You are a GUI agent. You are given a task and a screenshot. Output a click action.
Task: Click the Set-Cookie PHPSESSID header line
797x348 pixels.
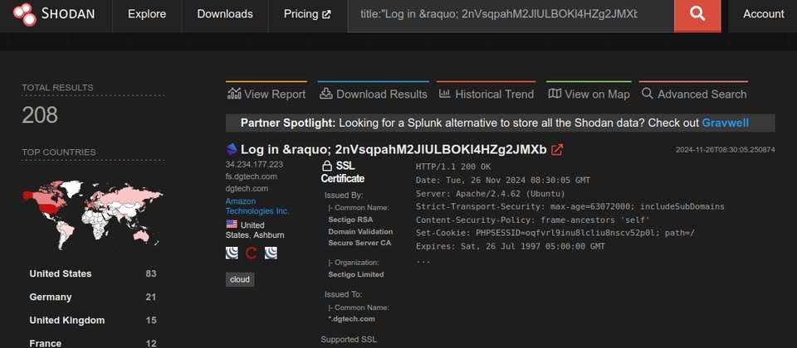(x=555, y=234)
